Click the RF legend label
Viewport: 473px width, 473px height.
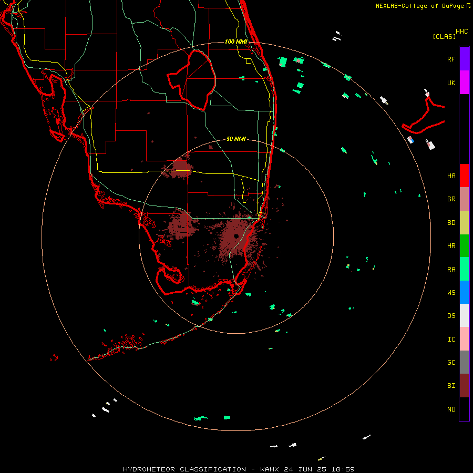pos(451,59)
